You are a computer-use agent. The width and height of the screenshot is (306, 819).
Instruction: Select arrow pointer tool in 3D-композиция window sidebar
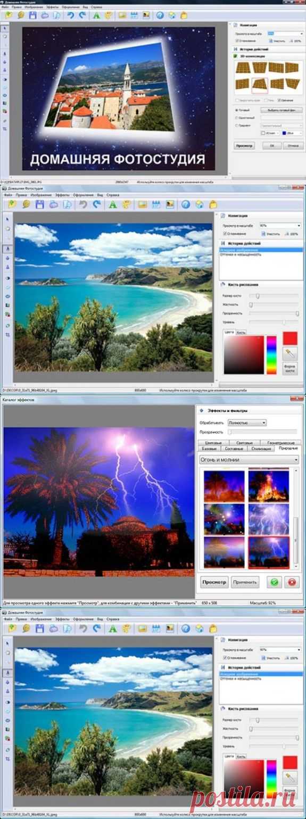click(x=5, y=28)
